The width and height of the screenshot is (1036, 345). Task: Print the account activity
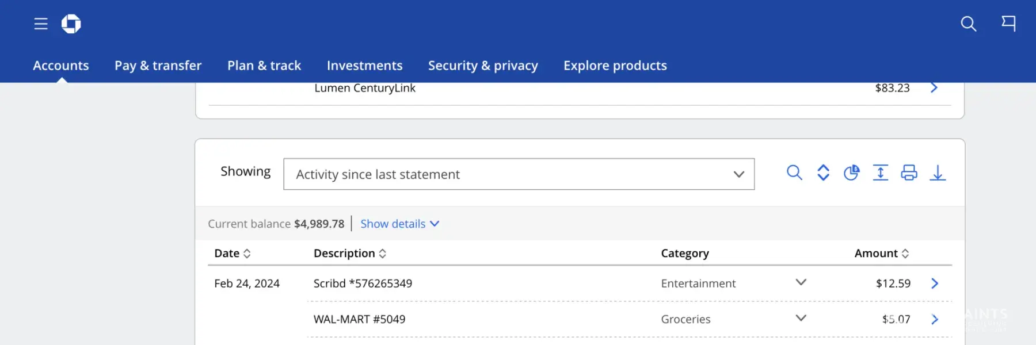[x=909, y=172]
